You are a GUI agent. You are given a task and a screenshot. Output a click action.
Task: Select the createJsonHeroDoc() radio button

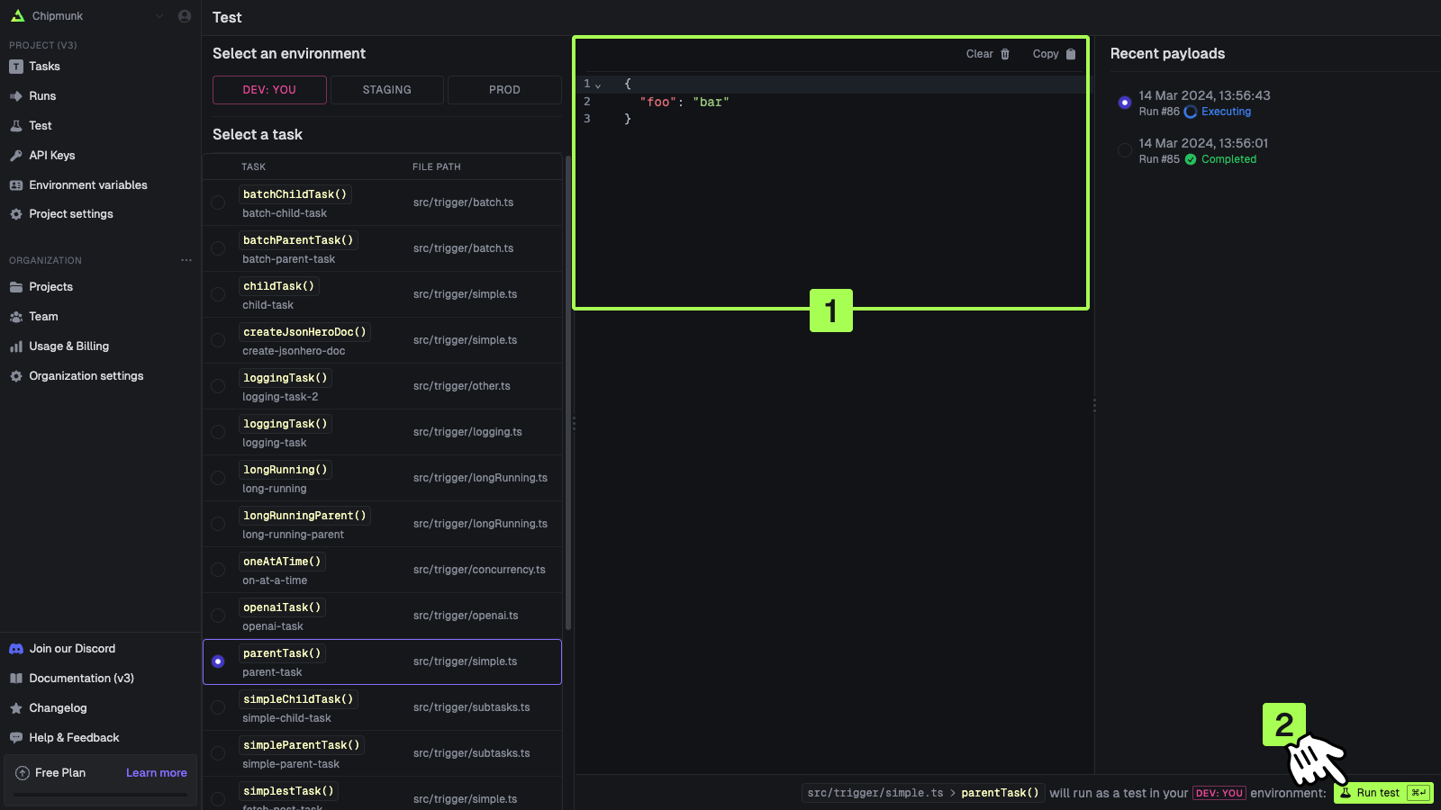pyautogui.click(x=218, y=340)
